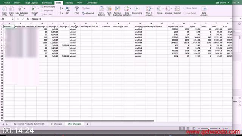This screenshot has width=242, height=136.
Task: Click Remove Duplicates
Action: pyautogui.click(x=117, y=11)
